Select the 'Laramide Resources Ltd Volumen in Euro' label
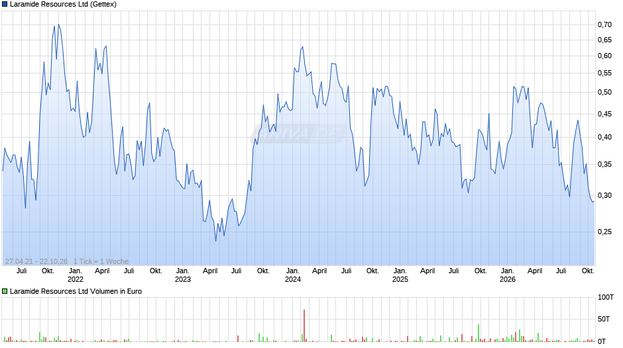The width and height of the screenshot is (623, 348). click(x=76, y=291)
